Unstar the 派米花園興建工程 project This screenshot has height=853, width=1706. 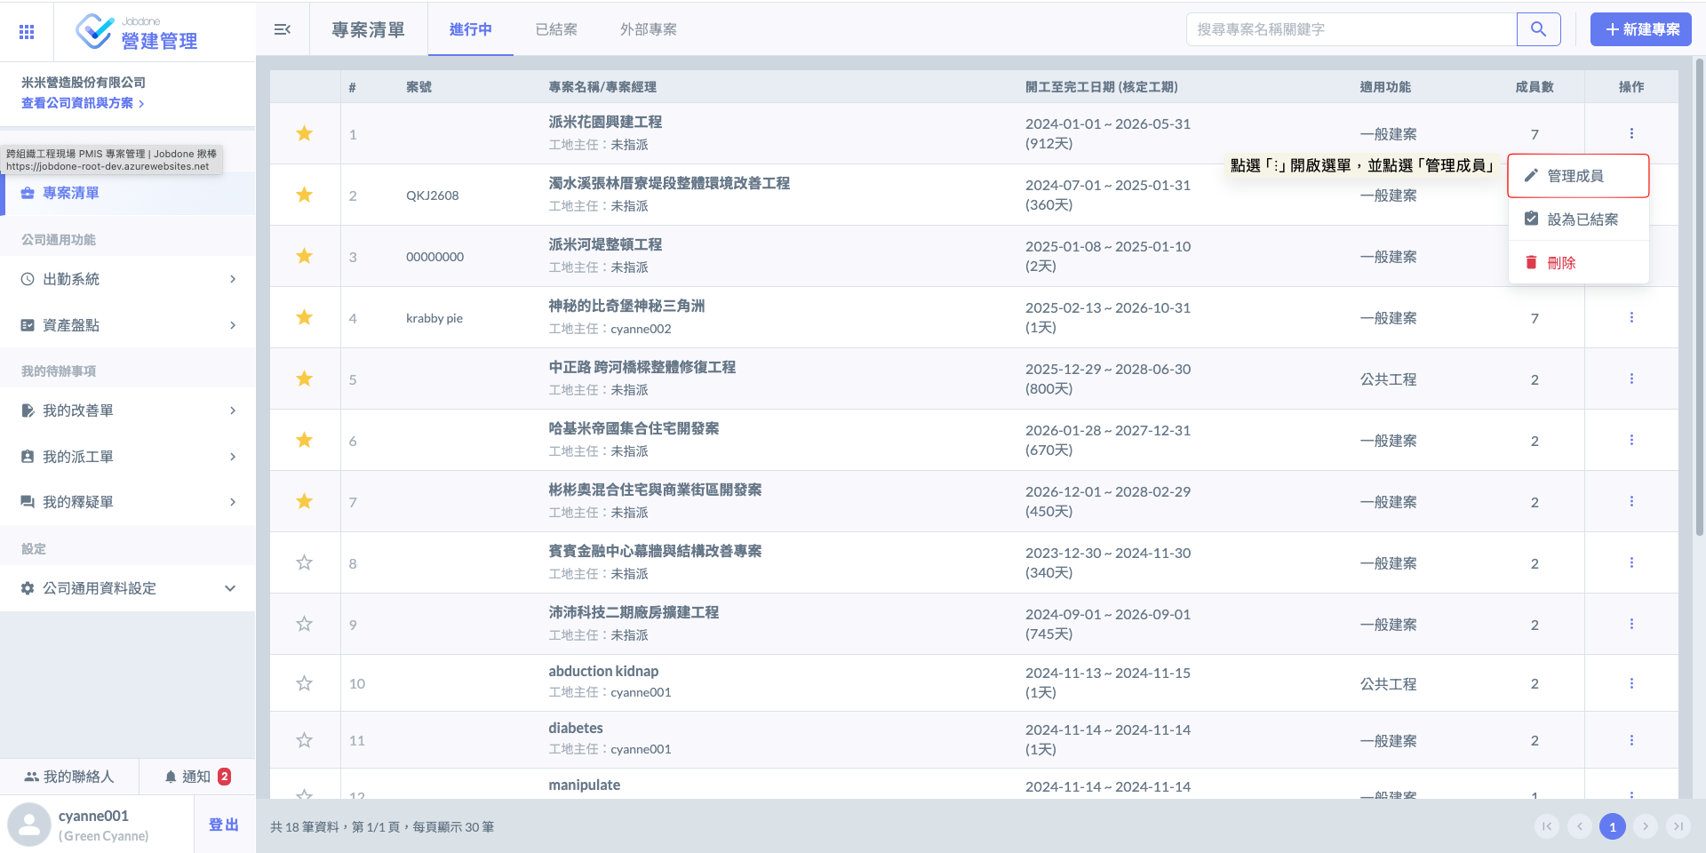click(304, 133)
